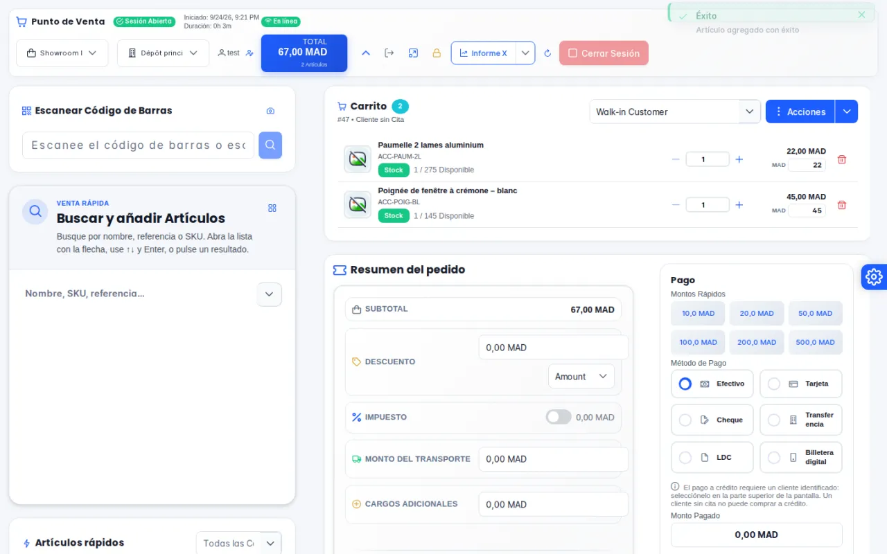The height and width of the screenshot is (554, 887).
Task: Open the Todas las categories filter dropdown
Action: pos(238,544)
